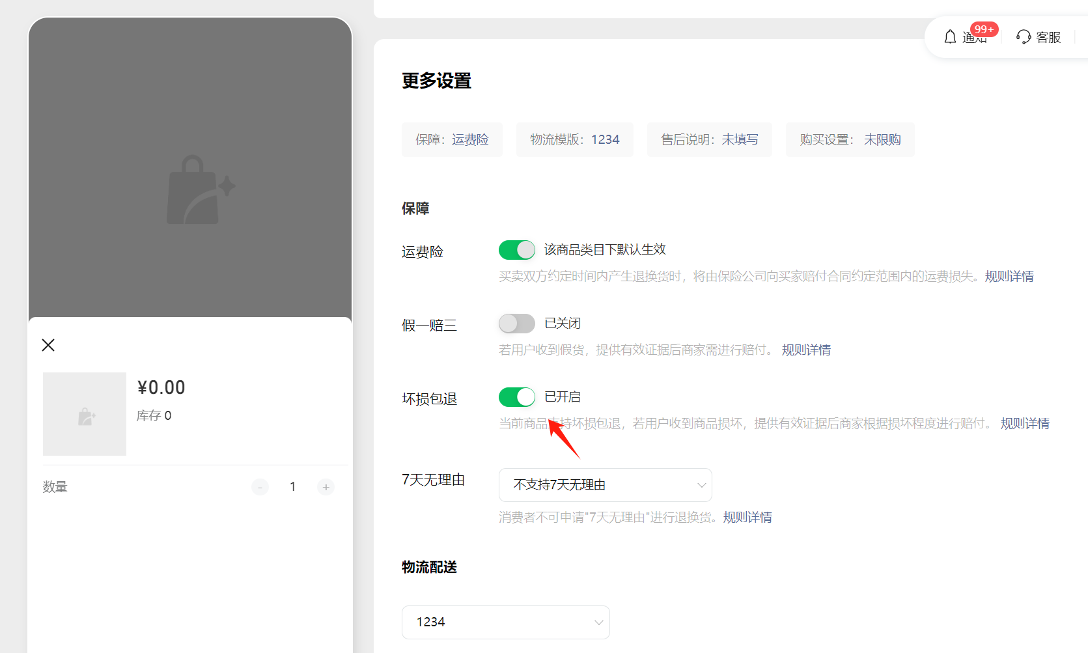Expand the 不支持7天无理由 selector chevron
Screen dimensions: 1088x653
coord(701,484)
